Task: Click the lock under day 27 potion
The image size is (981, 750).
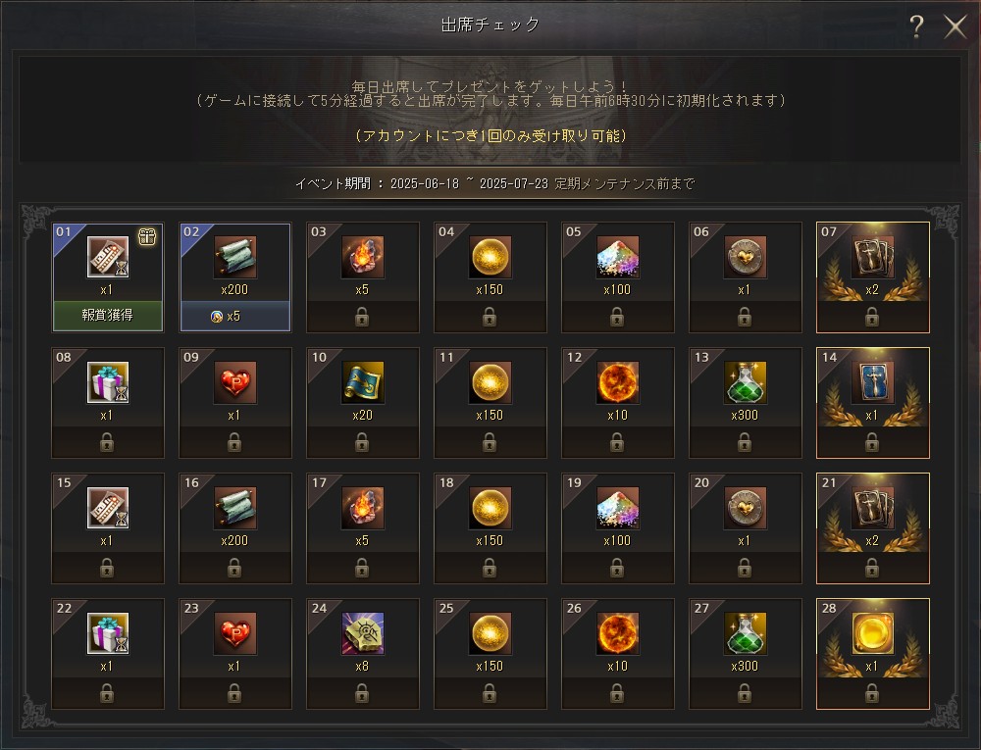Action: tap(745, 694)
